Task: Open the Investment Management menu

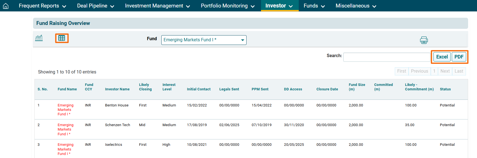Action: (157, 6)
